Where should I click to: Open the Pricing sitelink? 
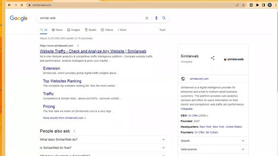[49, 107]
